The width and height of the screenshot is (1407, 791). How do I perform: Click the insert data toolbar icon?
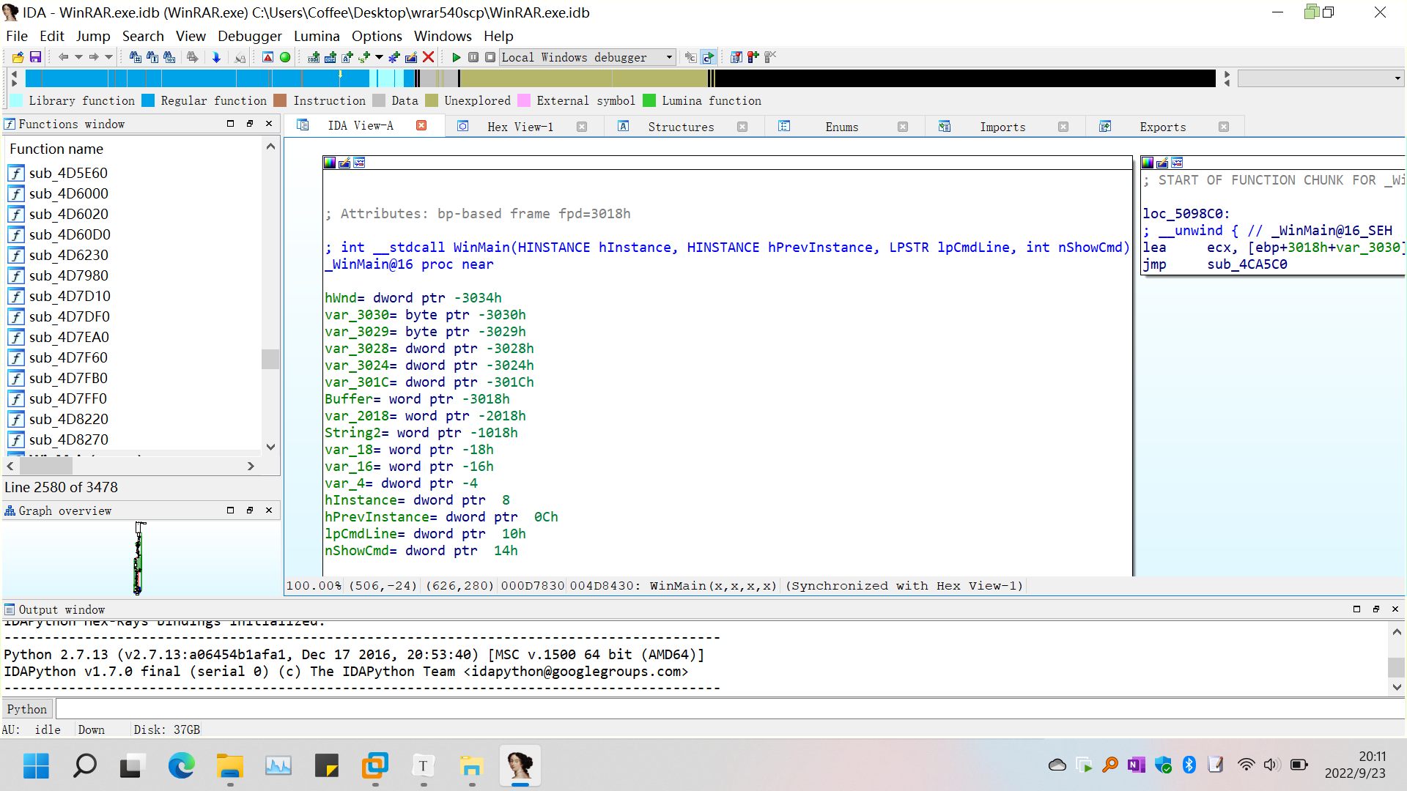pos(330,57)
